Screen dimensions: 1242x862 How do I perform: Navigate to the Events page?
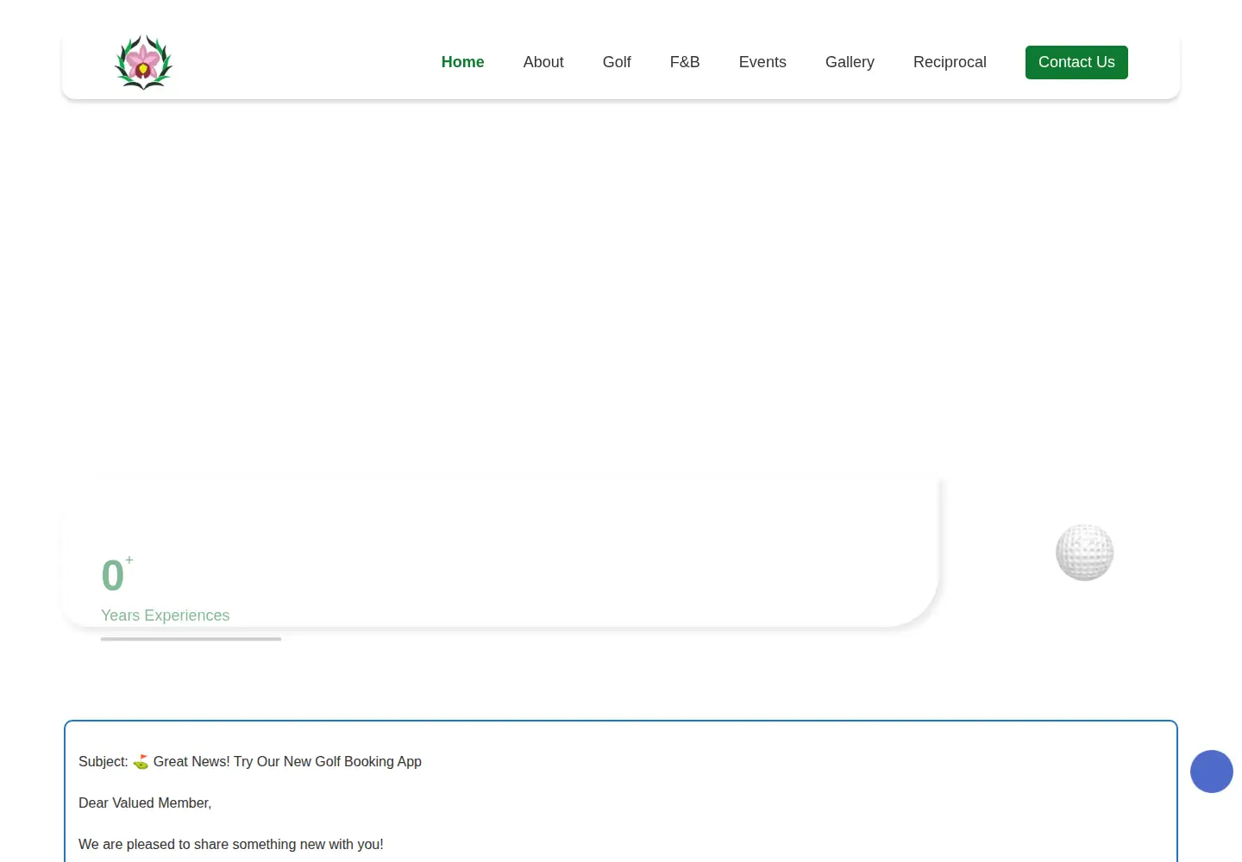[762, 62]
